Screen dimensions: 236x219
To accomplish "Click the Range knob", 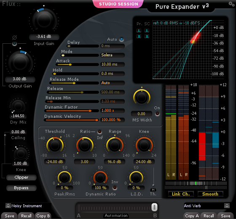I will [115, 145].
